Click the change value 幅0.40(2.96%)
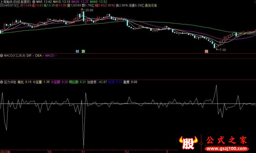 pos(105,5)
